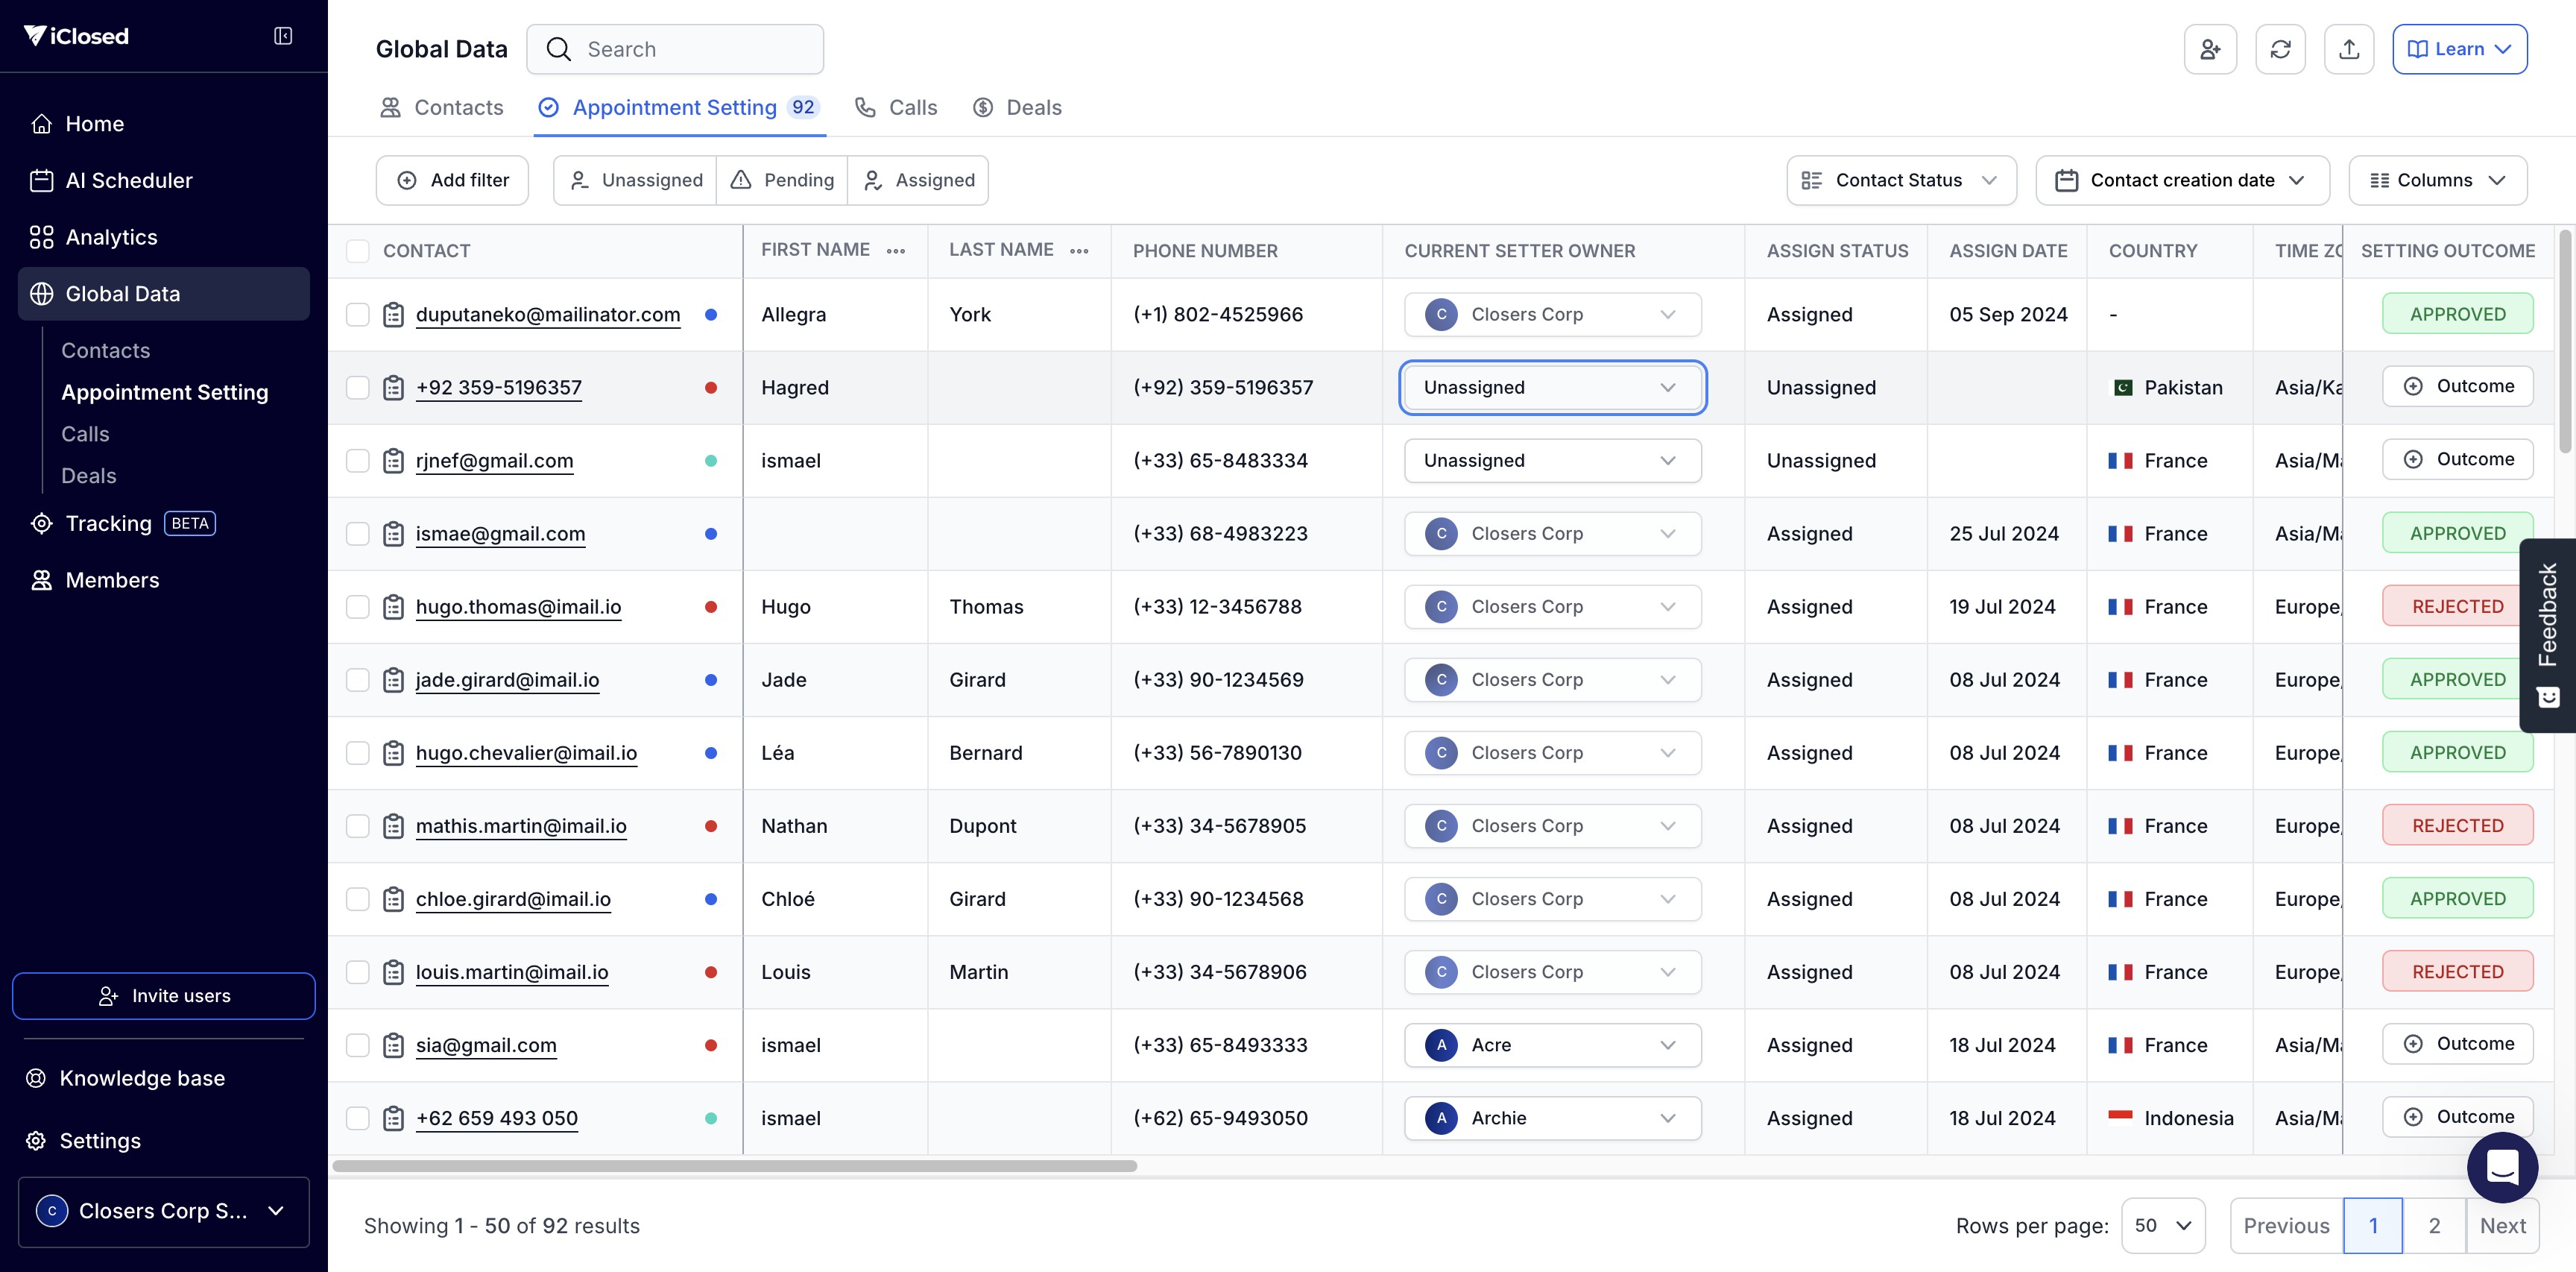Screen dimensions: 2576x1272
Task: Click the add contact icon in the header
Action: [2209, 49]
